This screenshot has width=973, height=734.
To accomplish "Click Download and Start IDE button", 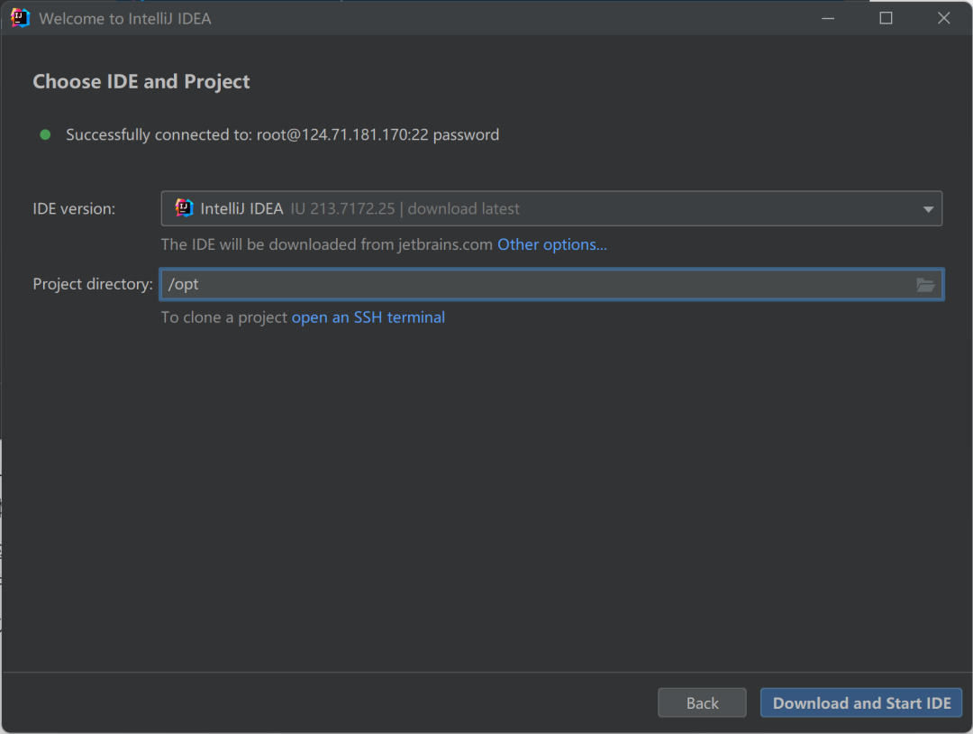I will click(x=861, y=703).
